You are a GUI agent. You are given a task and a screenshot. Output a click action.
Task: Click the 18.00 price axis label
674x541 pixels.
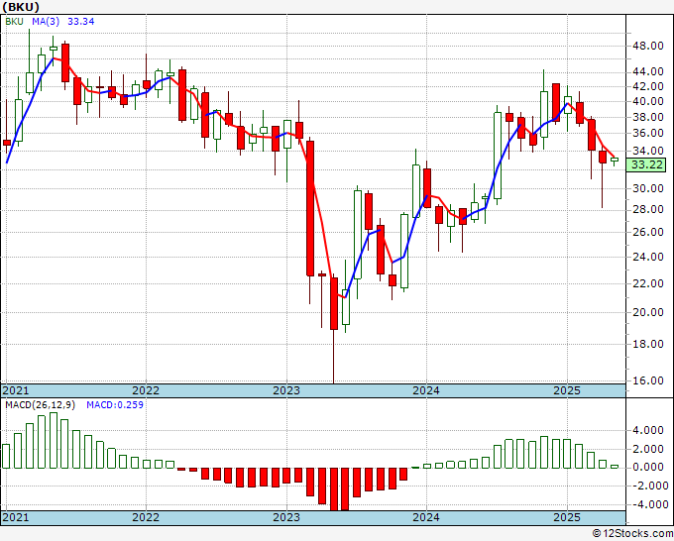tap(648, 344)
